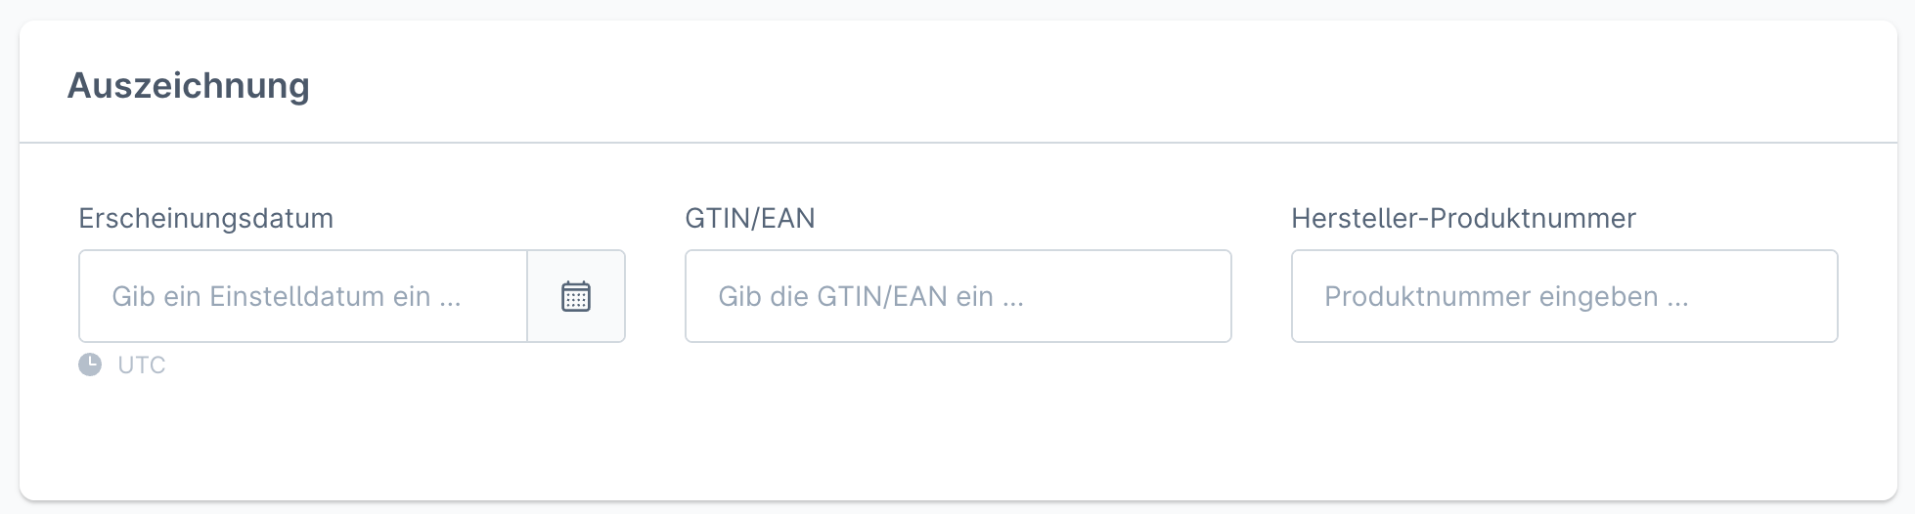The width and height of the screenshot is (1915, 514).
Task: Click the Erscheinungsdatum label
Action: [x=205, y=218]
